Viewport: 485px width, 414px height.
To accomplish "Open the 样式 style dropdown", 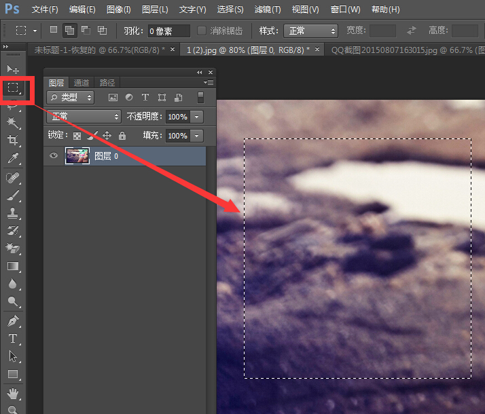I will click(x=310, y=31).
